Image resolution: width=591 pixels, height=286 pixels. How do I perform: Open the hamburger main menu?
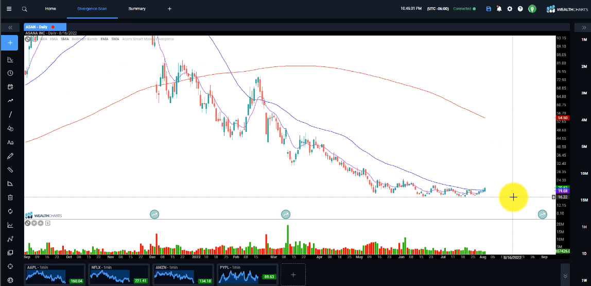[x=9, y=9]
